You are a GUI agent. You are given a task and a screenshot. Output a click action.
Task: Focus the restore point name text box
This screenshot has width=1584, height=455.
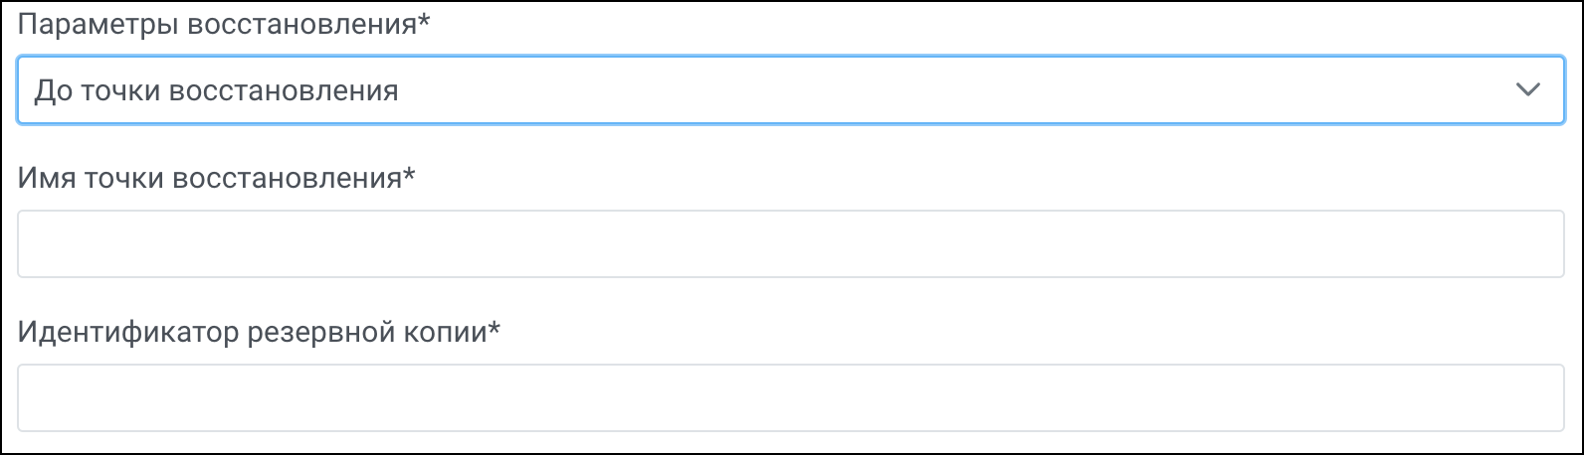tap(790, 243)
